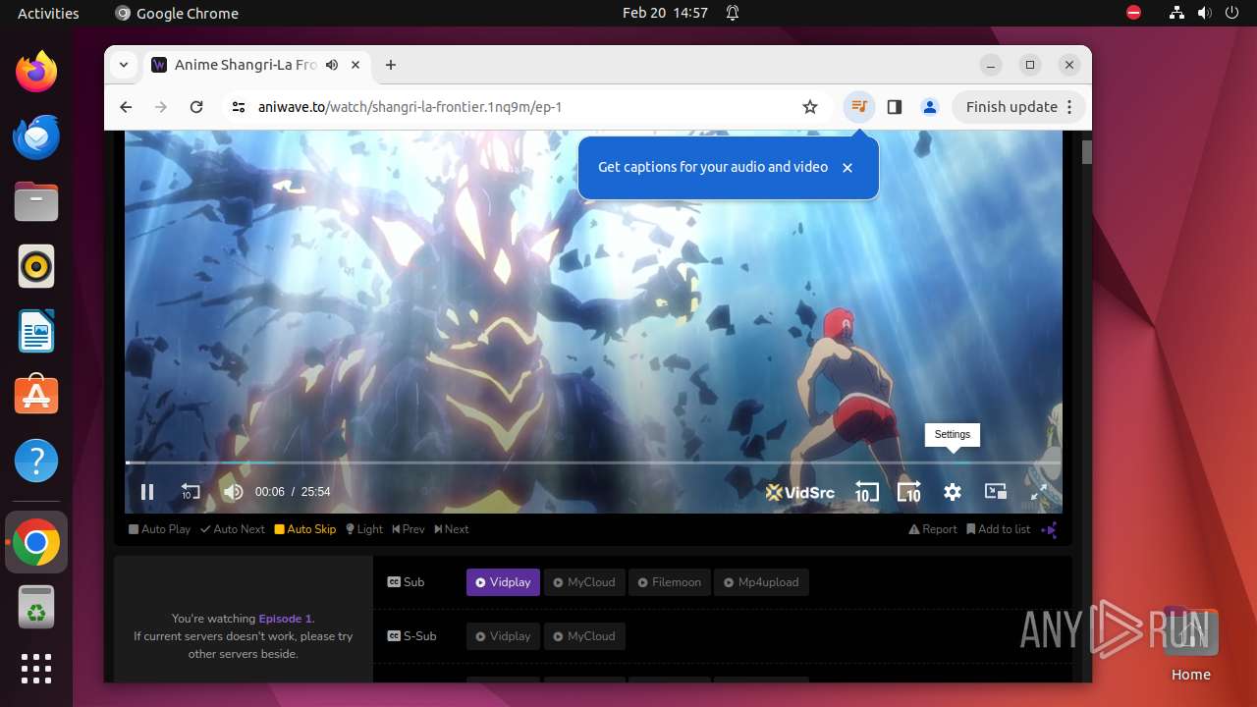
Task: Report this video
Action: tap(933, 529)
